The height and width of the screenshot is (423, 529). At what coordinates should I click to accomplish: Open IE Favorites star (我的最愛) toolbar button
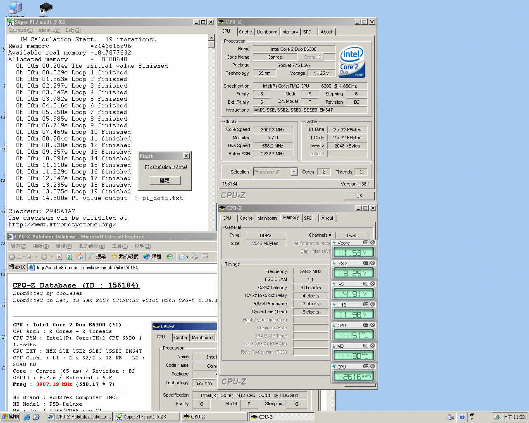pos(124,257)
